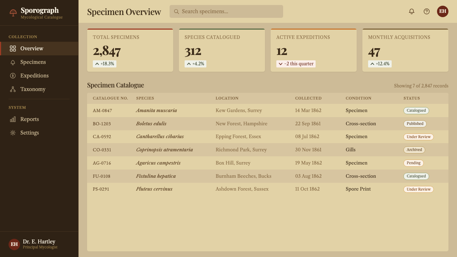Select catalogue number CO-0331
Screen dimensions: 457x257
102,150
